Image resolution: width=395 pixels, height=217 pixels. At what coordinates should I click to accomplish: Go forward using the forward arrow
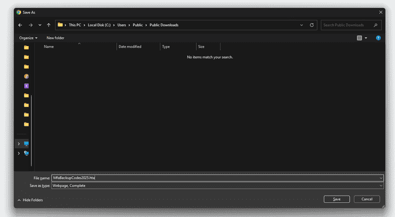pyautogui.click(x=30, y=25)
